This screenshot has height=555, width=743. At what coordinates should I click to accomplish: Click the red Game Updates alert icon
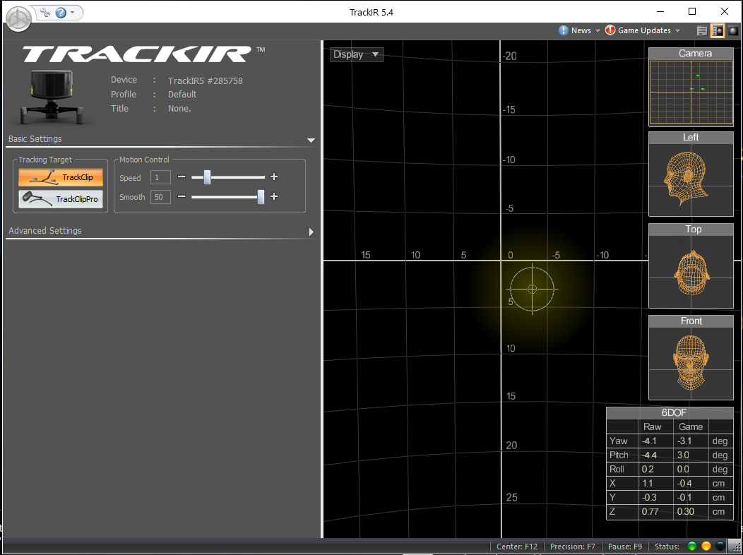click(x=610, y=30)
